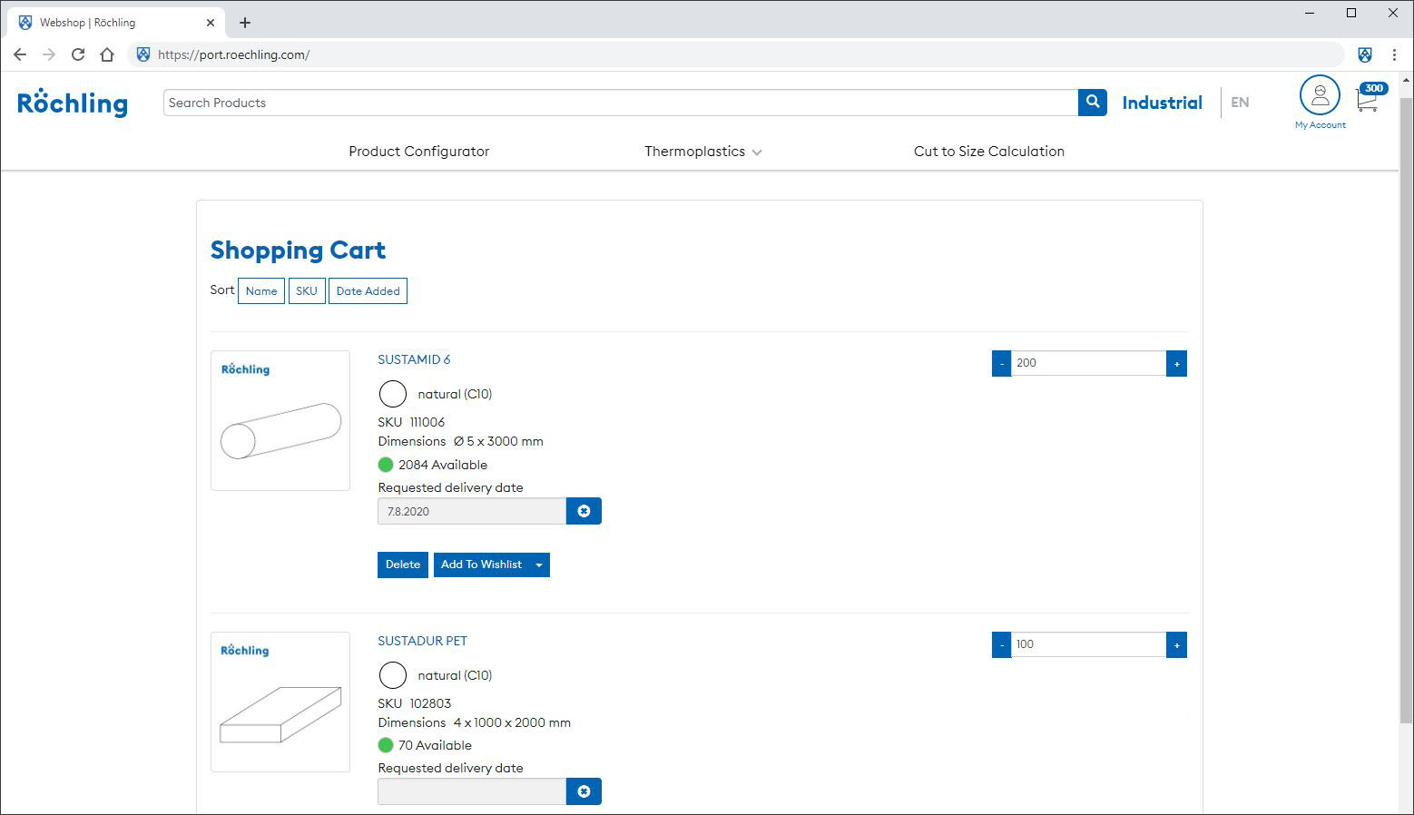This screenshot has width=1414, height=815.
Task: Go to the browser home page
Action: (x=107, y=54)
